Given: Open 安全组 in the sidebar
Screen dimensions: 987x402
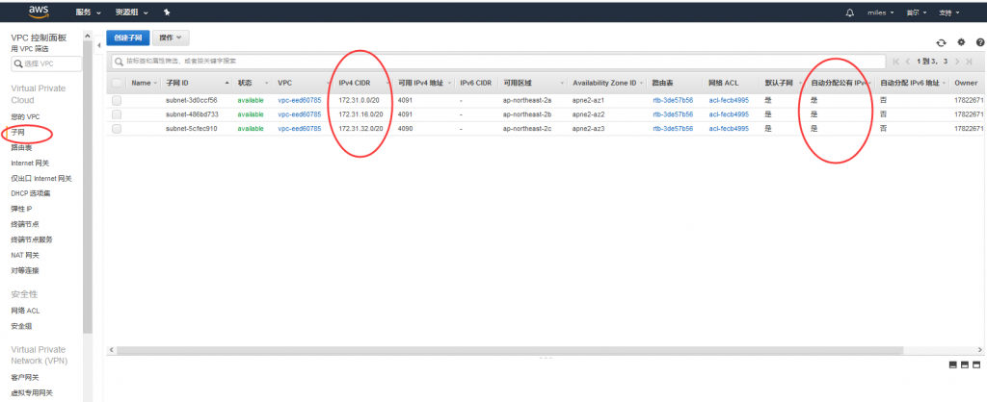Looking at the screenshot, I should tap(21, 326).
